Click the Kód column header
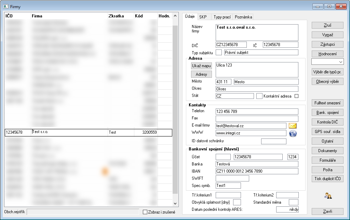Image resolution: width=350 pixels, height=220 pixels. click(139, 16)
